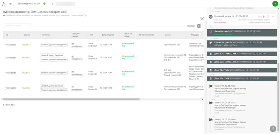
Task: Click the View from 04.01.25 21:32 entry
Action: pos(225,103)
